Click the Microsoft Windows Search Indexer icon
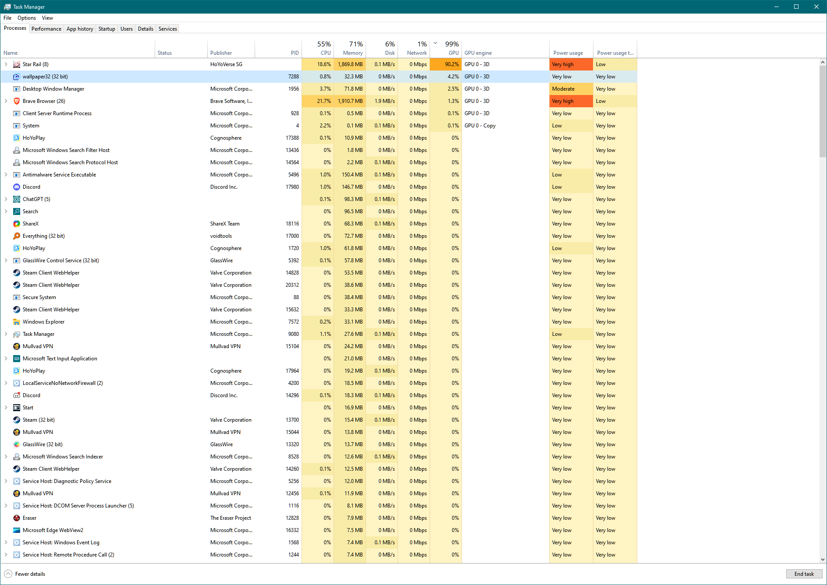 click(x=17, y=457)
